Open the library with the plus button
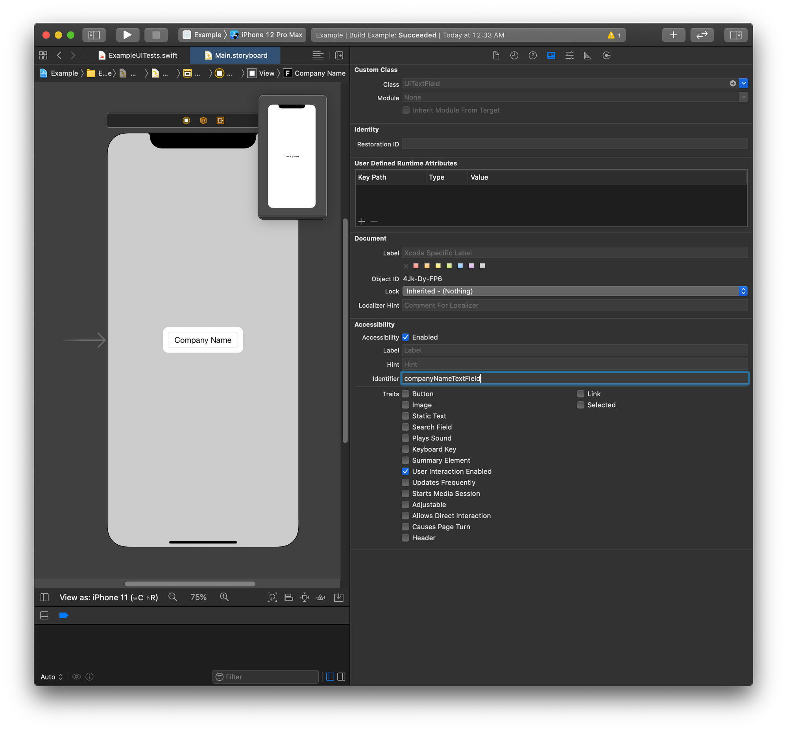 coord(673,35)
